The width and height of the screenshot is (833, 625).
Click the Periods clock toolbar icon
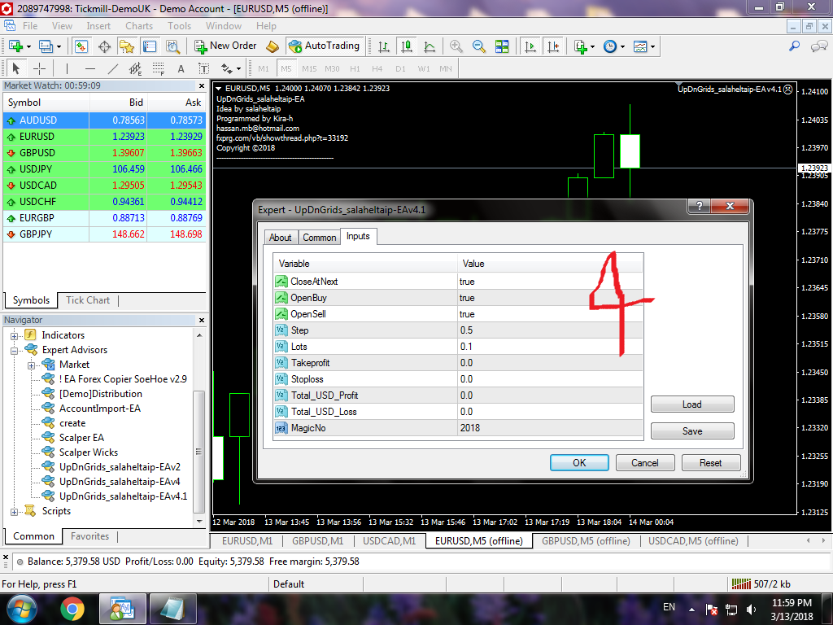click(x=610, y=46)
